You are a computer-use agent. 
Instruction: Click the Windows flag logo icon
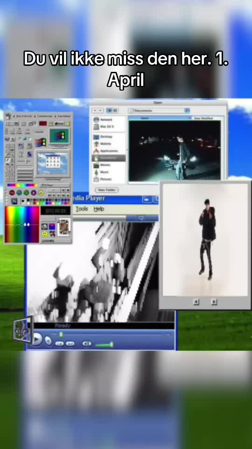coord(41,142)
